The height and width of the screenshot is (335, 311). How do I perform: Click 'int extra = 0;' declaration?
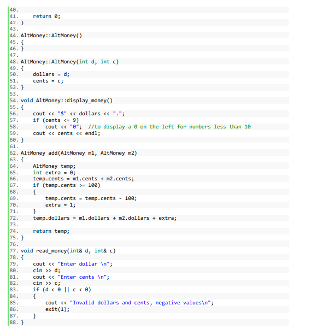point(54,172)
